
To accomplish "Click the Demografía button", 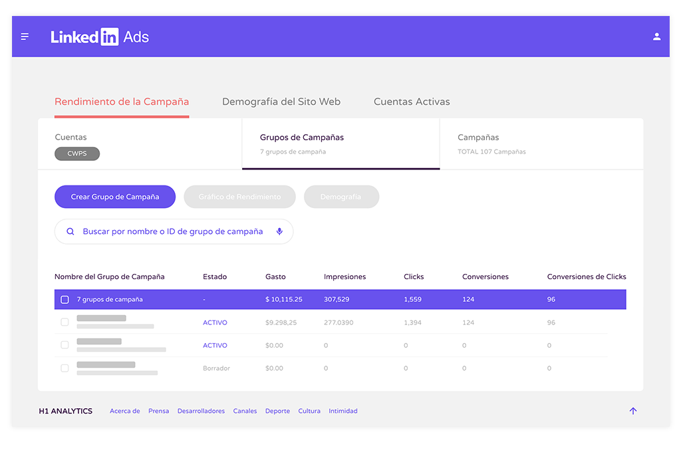I will point(341,197).
